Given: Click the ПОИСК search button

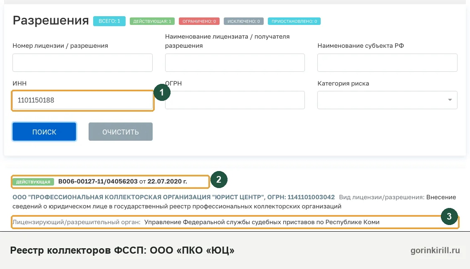Looking at the screenshot, I should (45, 132).
